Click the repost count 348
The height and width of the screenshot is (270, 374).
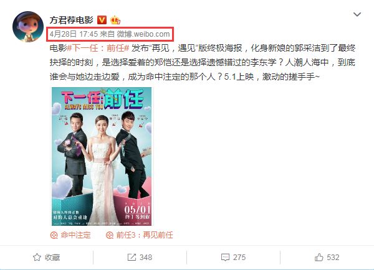click(x=146, y=258)
